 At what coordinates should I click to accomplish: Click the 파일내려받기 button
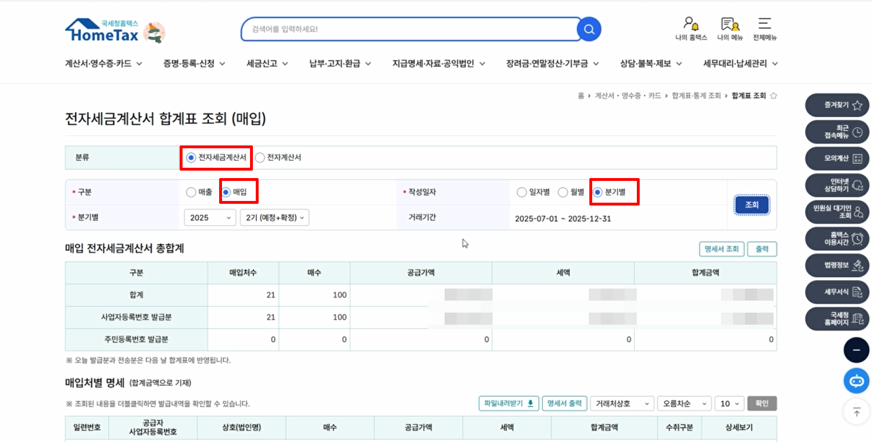(x=509, y=404)
